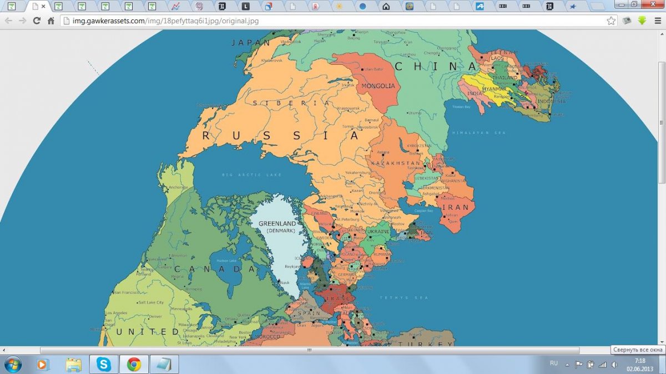Click the Windows Start button
The width and height of the screenshot is (666, 374).
12,364
